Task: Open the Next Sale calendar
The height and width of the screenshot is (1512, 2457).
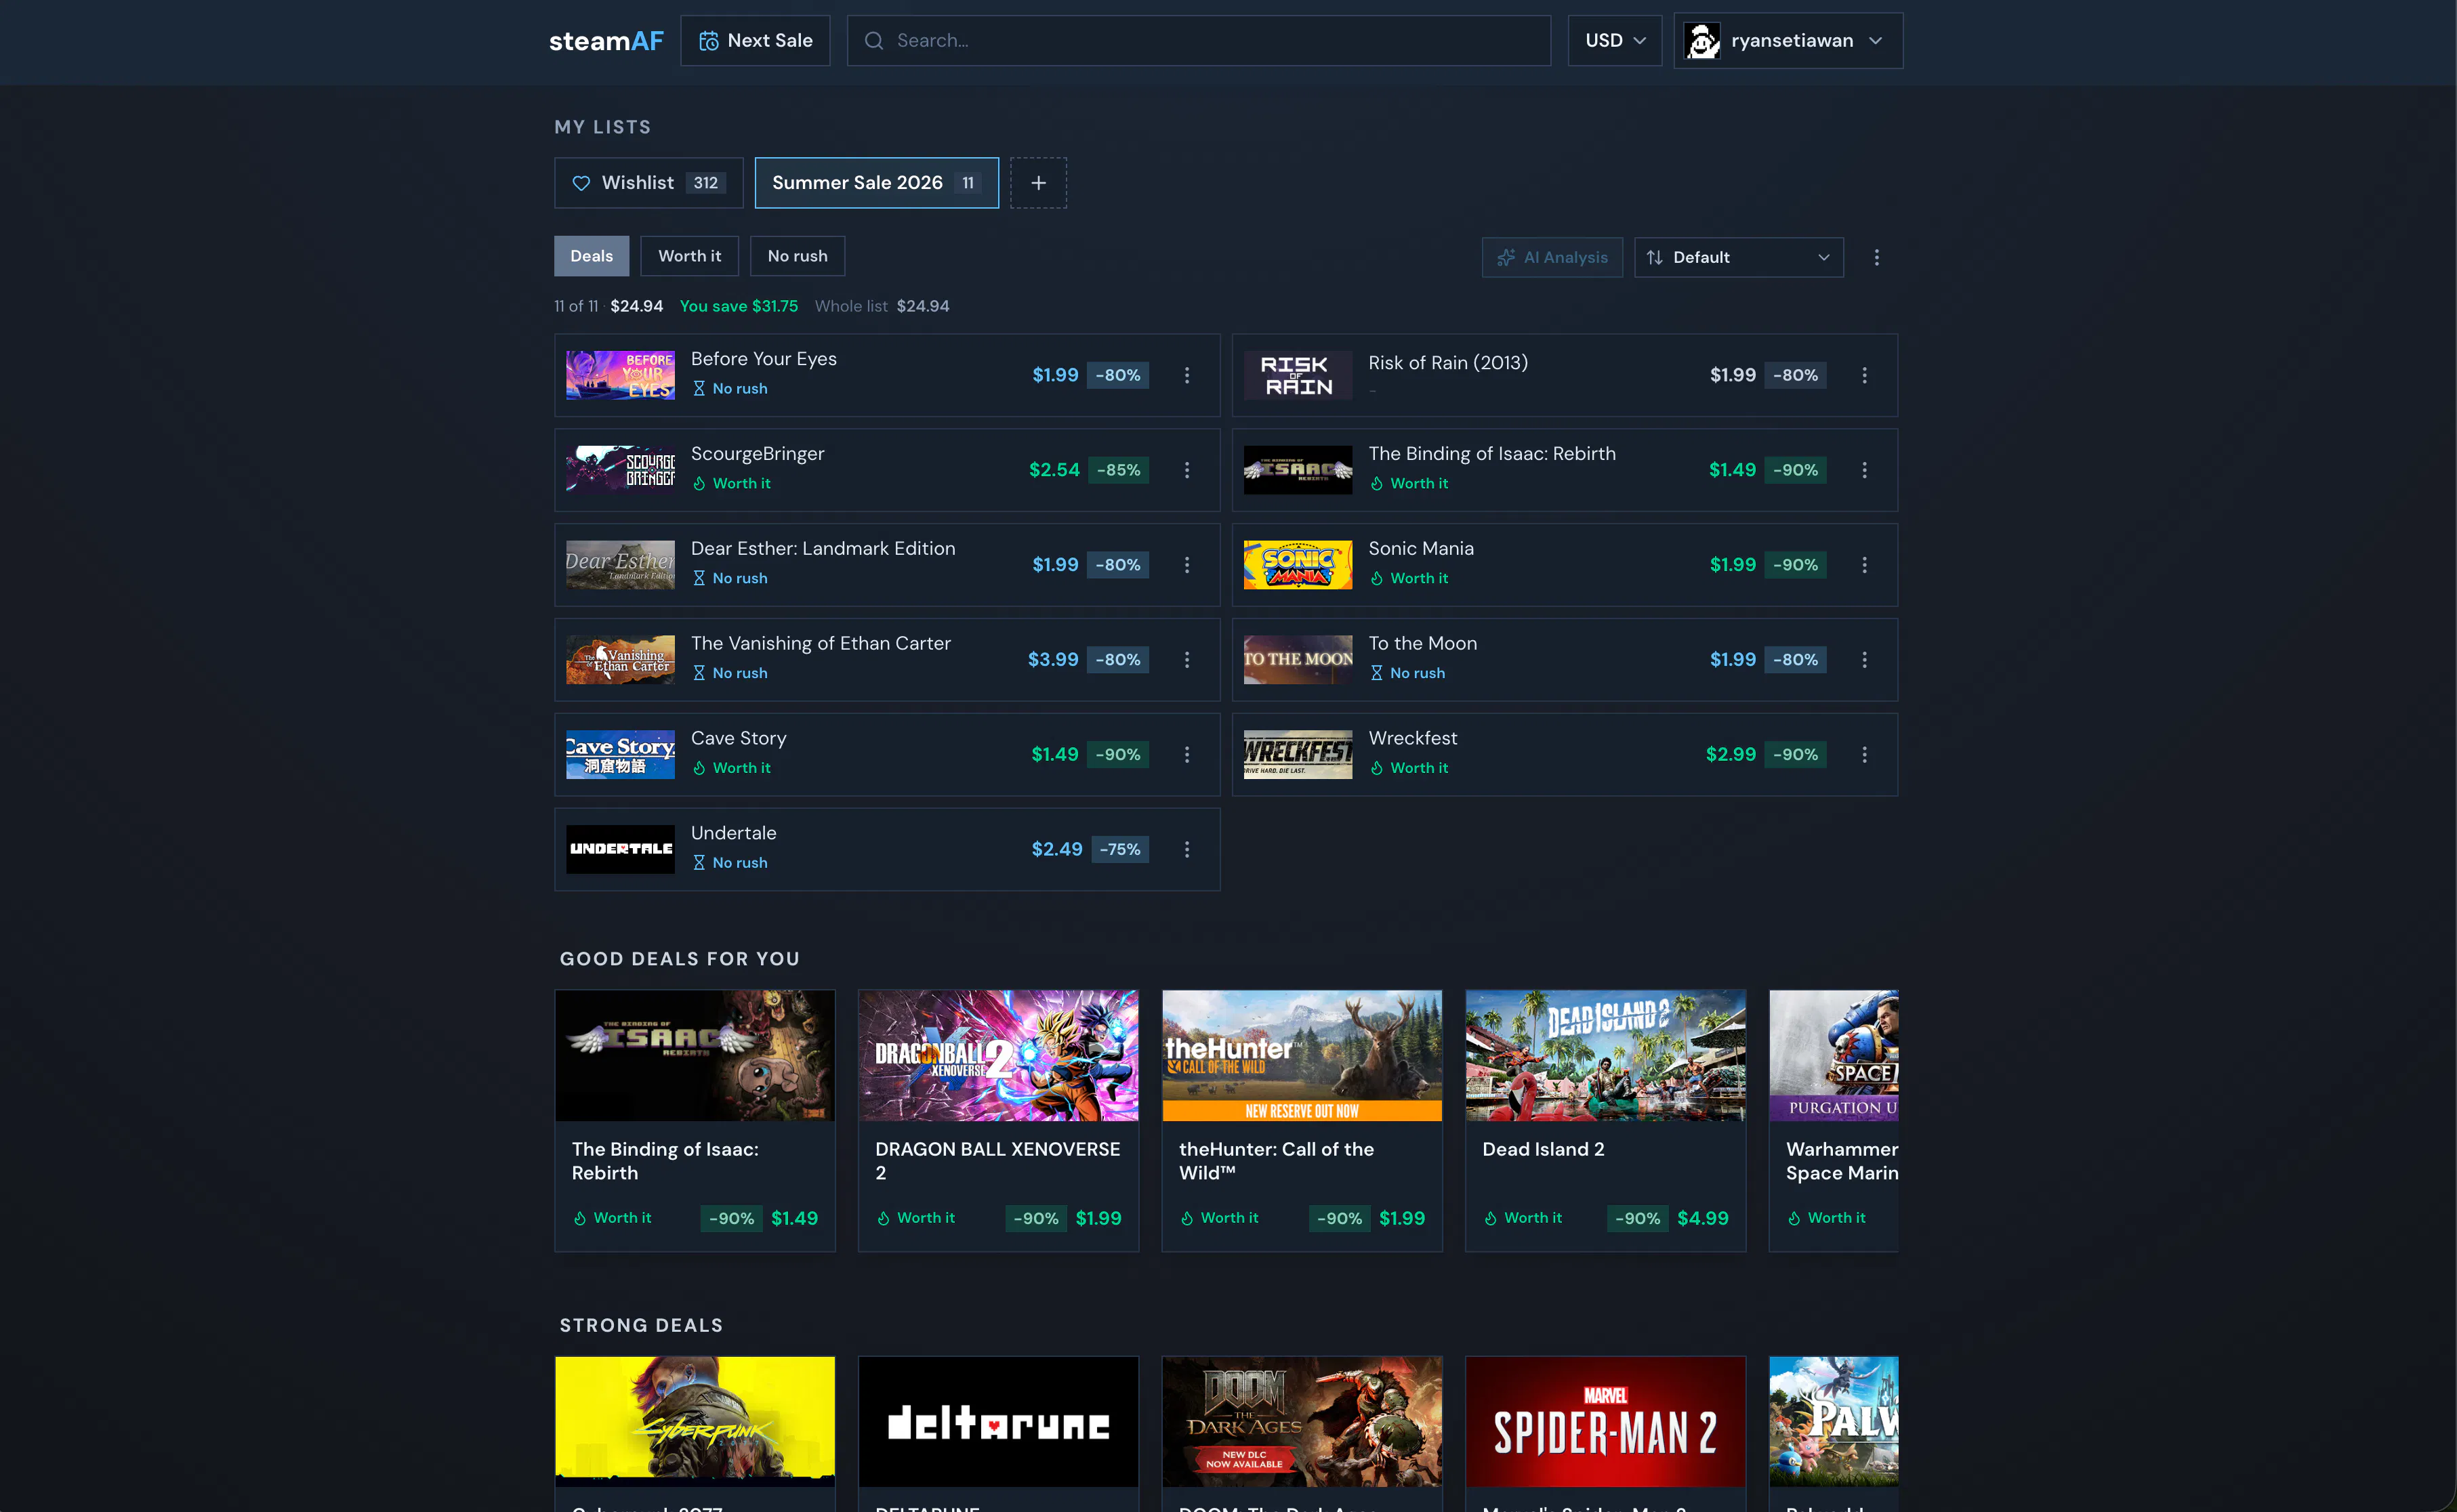Action: [755, 41]
